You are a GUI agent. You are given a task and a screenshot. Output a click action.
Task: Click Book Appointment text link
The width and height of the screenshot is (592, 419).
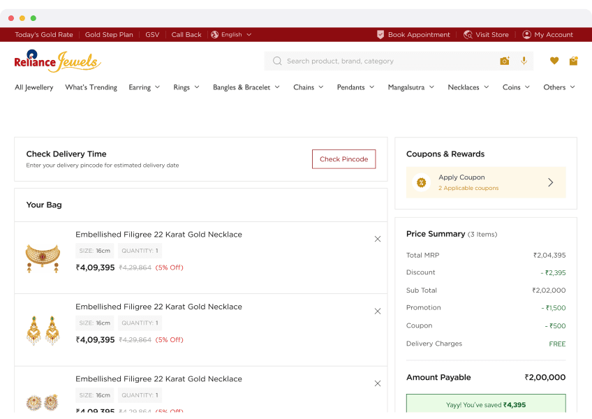coord(419,35)
